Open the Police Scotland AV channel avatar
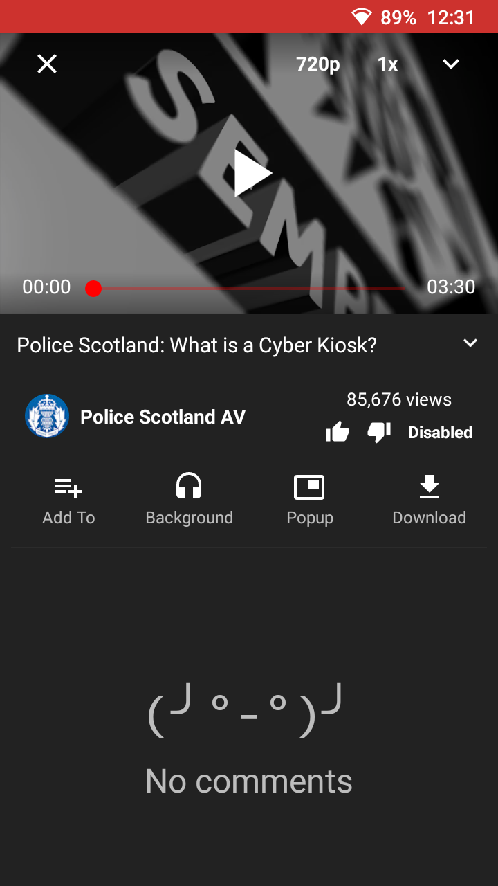Viewport: 498px width, 886px height. [47, 416]
